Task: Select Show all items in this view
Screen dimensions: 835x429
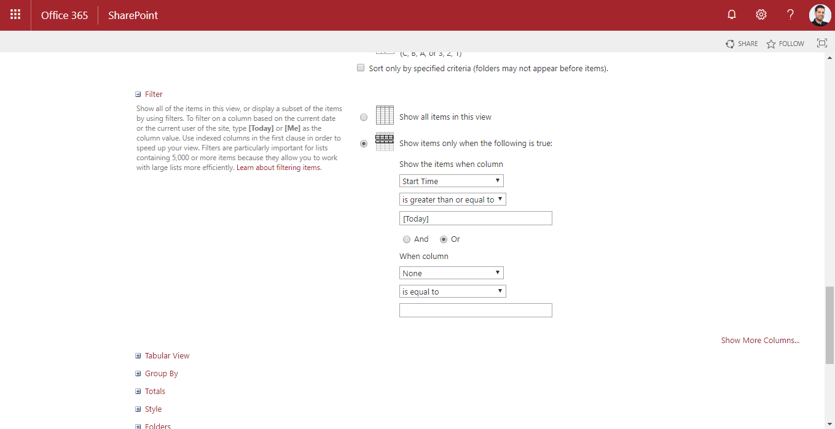Action: click(363, 117)
